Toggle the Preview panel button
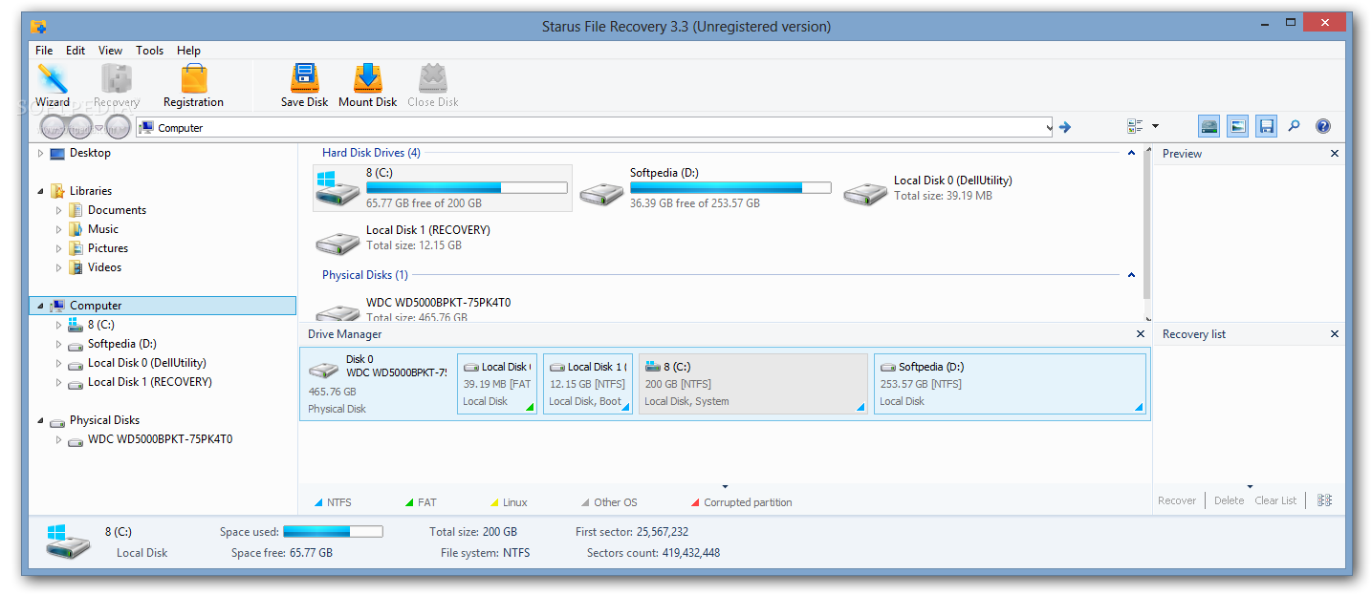Image resolution: width=1372 pixels, height=595 pixels. pyautogui.click(x=1238, y=126)
